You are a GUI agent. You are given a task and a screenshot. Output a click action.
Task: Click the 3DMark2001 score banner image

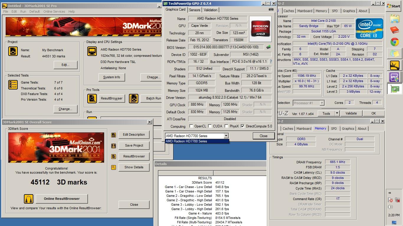click(x=56, y=147)
